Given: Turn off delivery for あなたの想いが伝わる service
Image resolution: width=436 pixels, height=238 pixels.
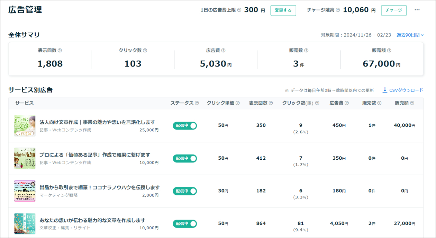Looking at the screenshot, I should click(185, 224).
